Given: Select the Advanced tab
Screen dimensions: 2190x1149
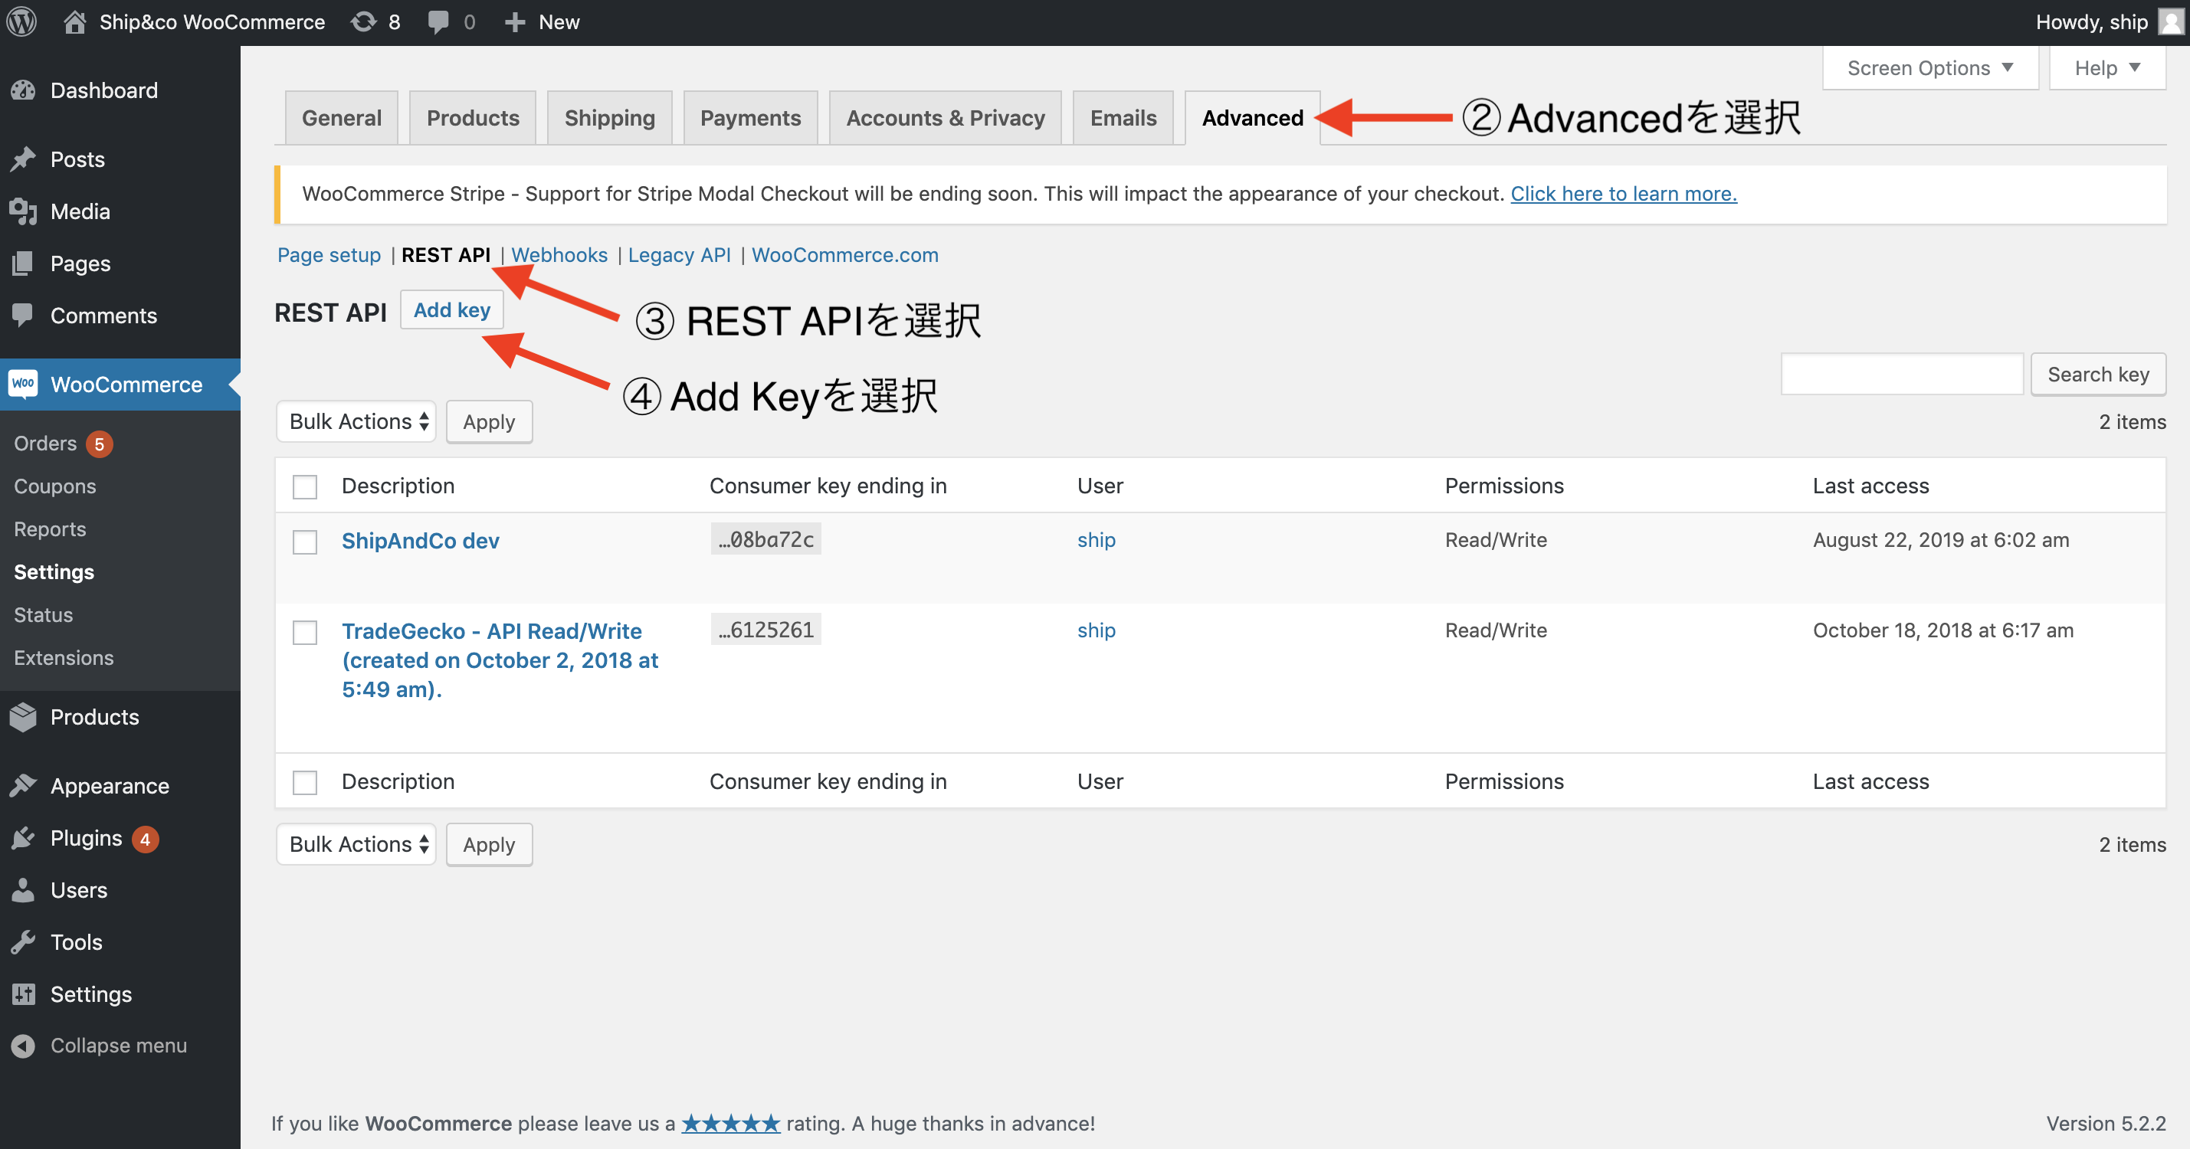Looking at the screenshot, I should [x=1252, y=117].
